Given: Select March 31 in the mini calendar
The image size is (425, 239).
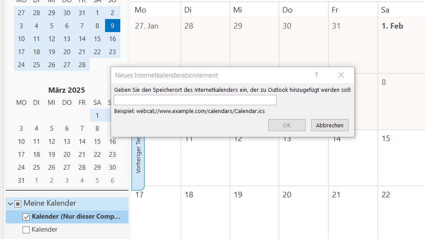Looking at the screenshot, I should point(21,180).
